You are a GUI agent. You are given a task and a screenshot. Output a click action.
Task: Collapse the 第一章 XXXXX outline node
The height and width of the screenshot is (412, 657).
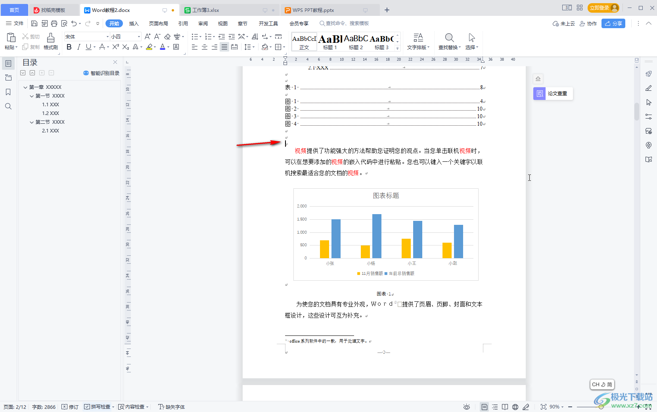tap(25, 87)
